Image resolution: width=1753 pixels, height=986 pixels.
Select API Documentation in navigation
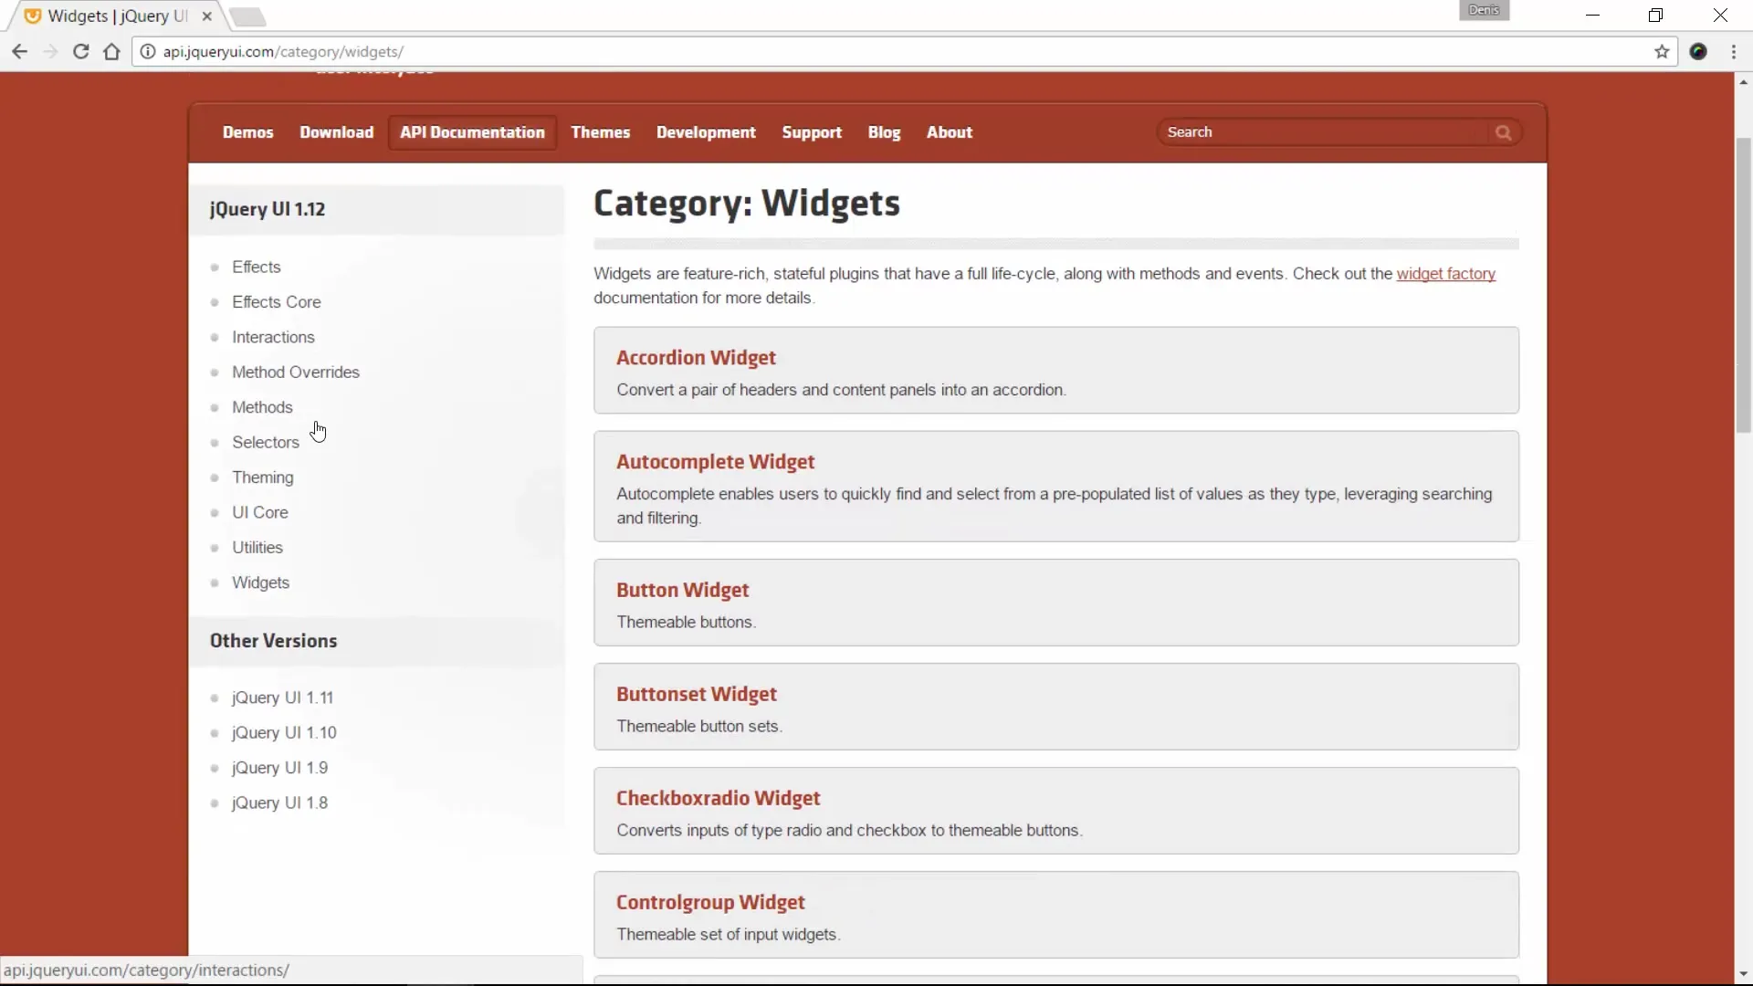pyautogui.click(x=472, y=132)
